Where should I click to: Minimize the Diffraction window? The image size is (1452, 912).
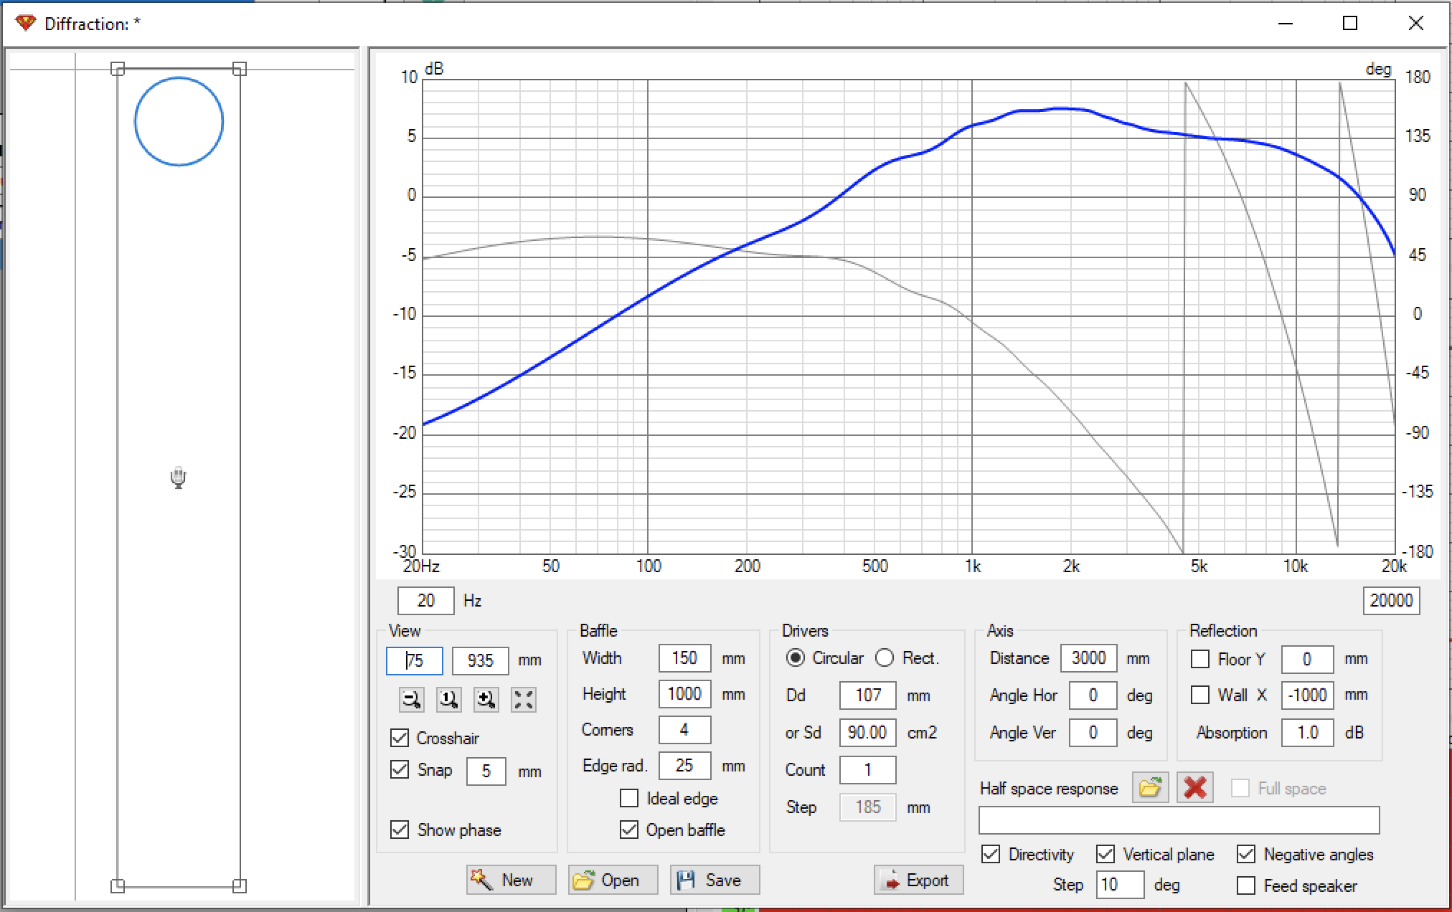click(x=1286, y=23)
